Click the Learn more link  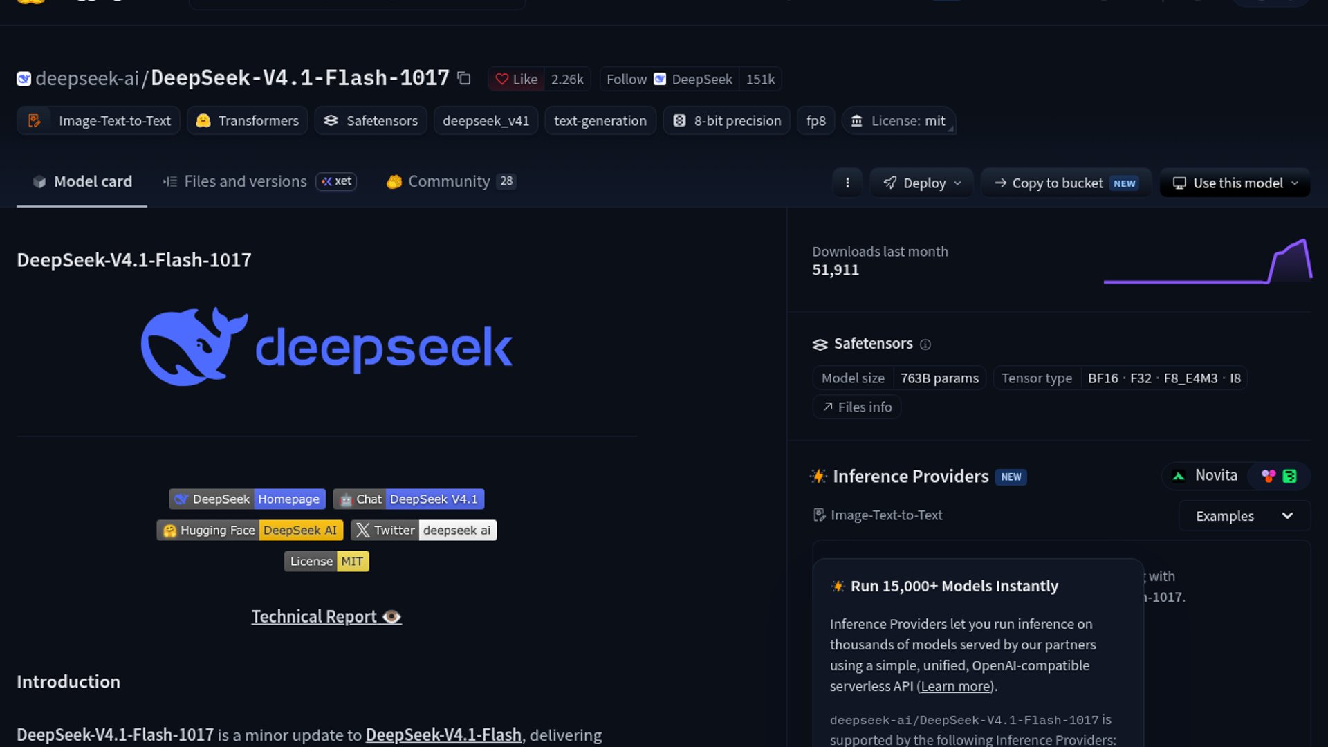(955, 687)
